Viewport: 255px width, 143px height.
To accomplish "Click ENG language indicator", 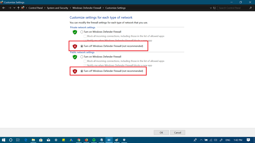I will (x=228, y=140).
